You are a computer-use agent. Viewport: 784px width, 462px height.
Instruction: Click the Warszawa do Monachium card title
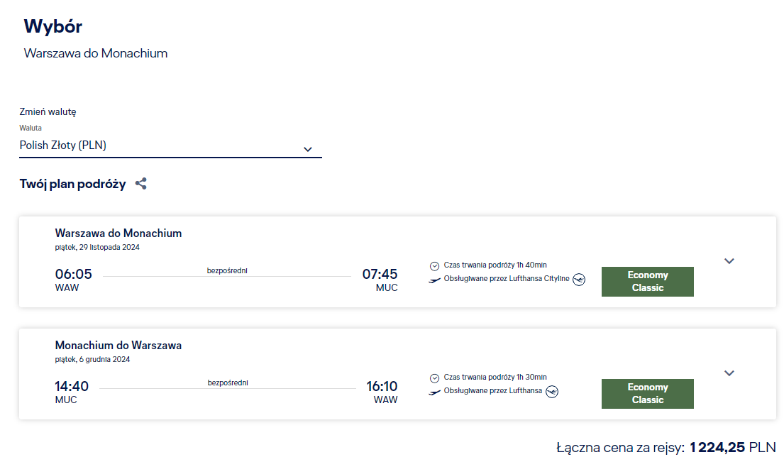point(118,233)
